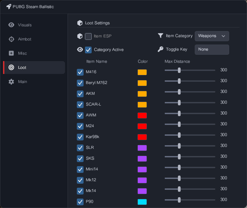Click the funnel filter icon near Item Category
Viewport: 247px width, 208px height.
point(160,36)
